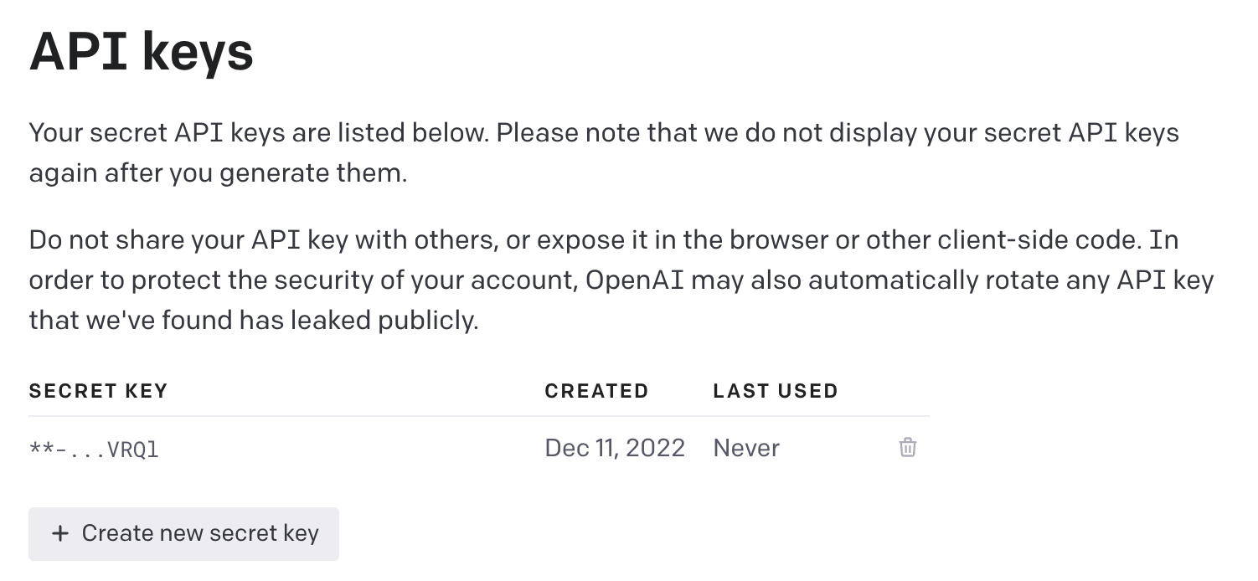Click the "Create new secret key" label text
This screenshot has height=581, width=1258.
click(200, 533)
